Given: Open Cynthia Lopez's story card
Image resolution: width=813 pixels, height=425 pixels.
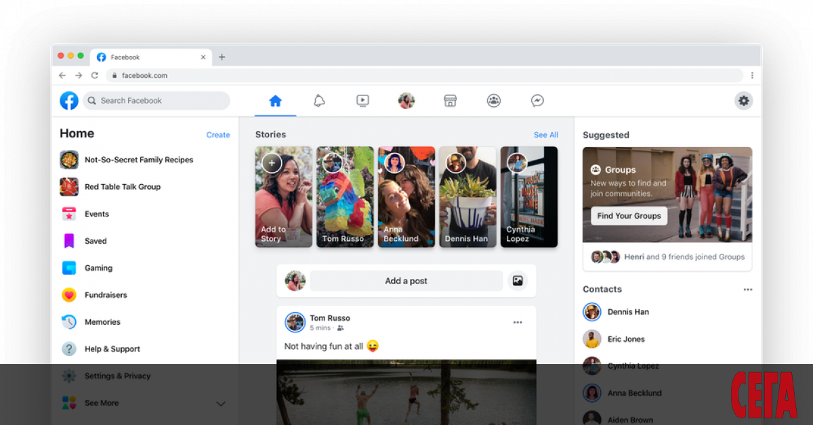Looking at the screenshot, I should pos(529,197).
